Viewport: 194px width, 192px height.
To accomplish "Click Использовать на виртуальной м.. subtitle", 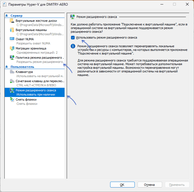I will [x=40, y=76].
